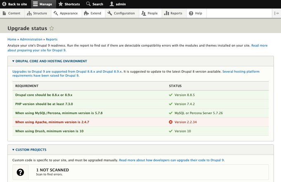Click checkmark beside MySQL or Percona Server
Screen dimensions: 281x182
pos(171,113)
